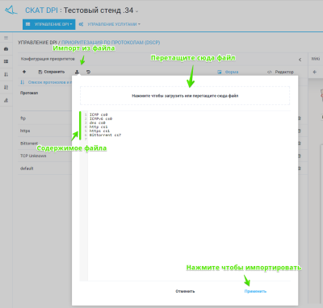Click the Список протоколов sort link

click(x=46, y=82)
